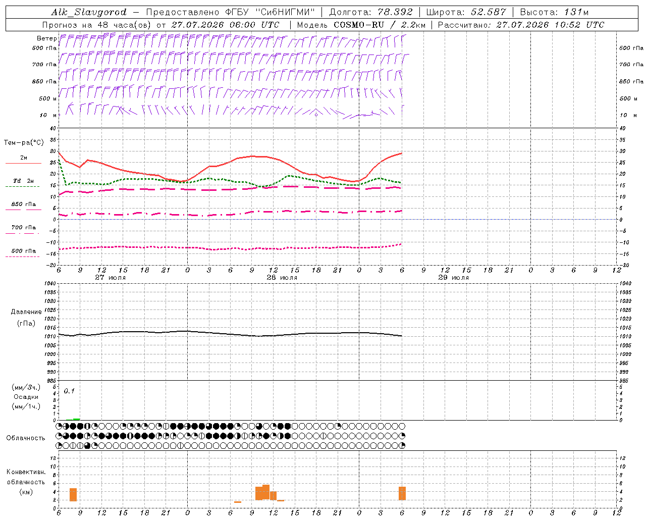Click the COSMO-RU model name in header
This screenshot has width=646, height=517.
point(358,25)
